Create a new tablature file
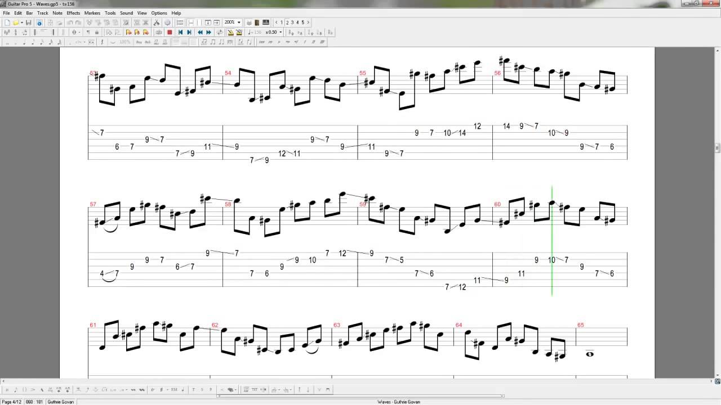 coord(7,22)
